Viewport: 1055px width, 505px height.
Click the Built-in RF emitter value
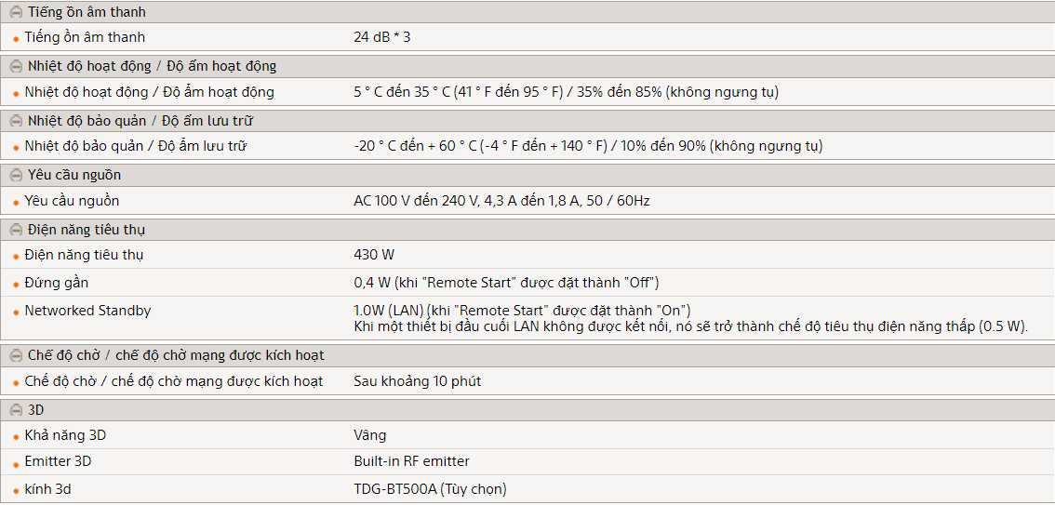click(x=411, y=461)
